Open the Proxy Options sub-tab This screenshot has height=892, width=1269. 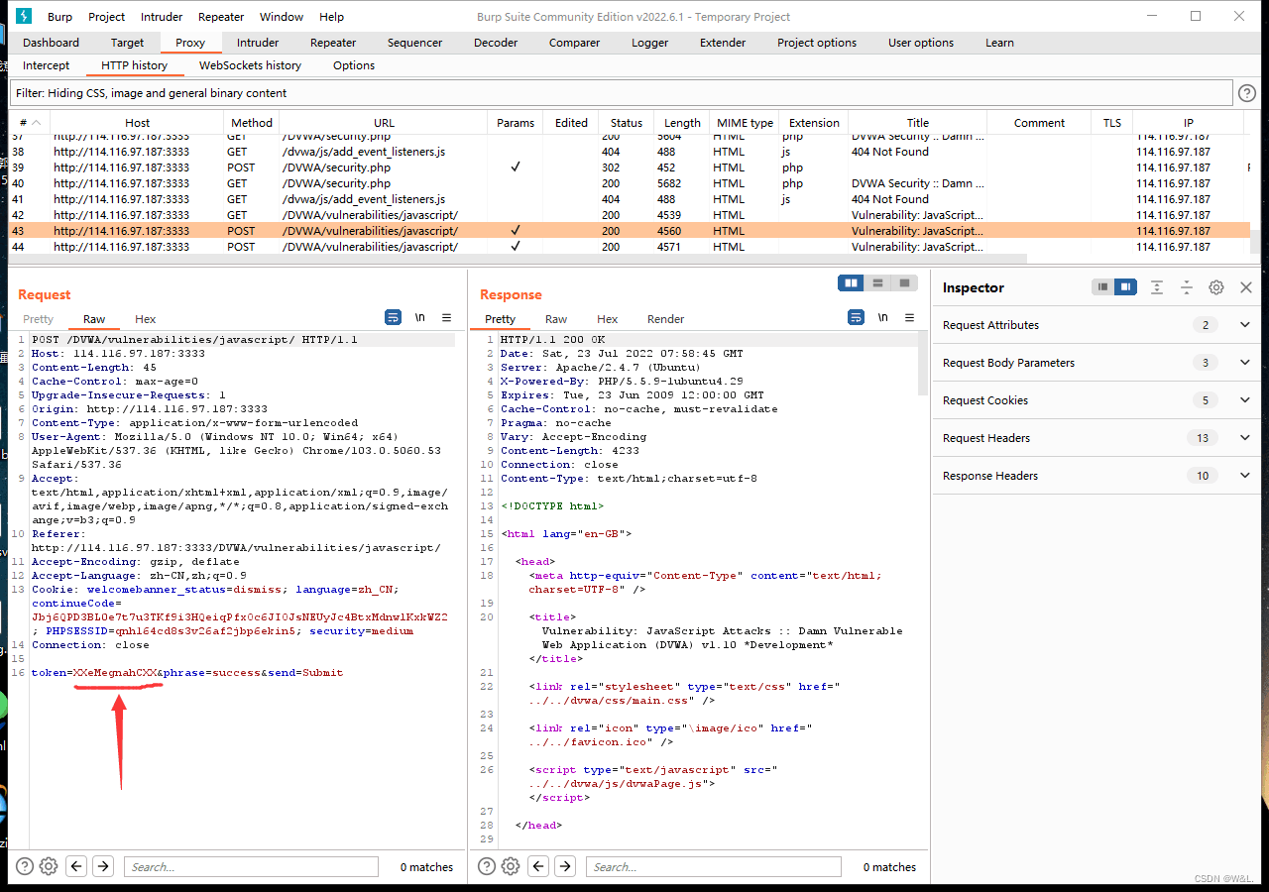tap(354, 65)
